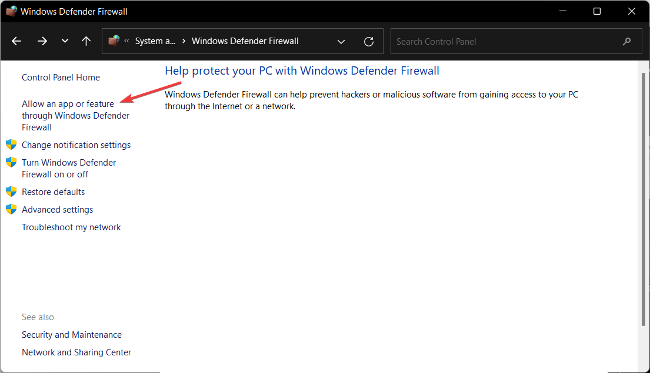This screenshot has height=373, width=650.
Task: Click Restore defaults link
Action: coord(54,192)
